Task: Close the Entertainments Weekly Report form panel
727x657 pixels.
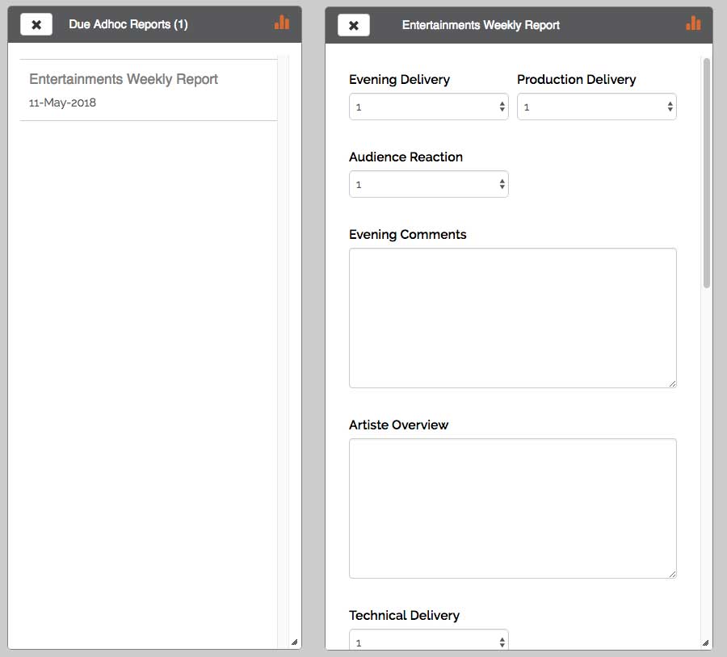Action: [353, 25]
